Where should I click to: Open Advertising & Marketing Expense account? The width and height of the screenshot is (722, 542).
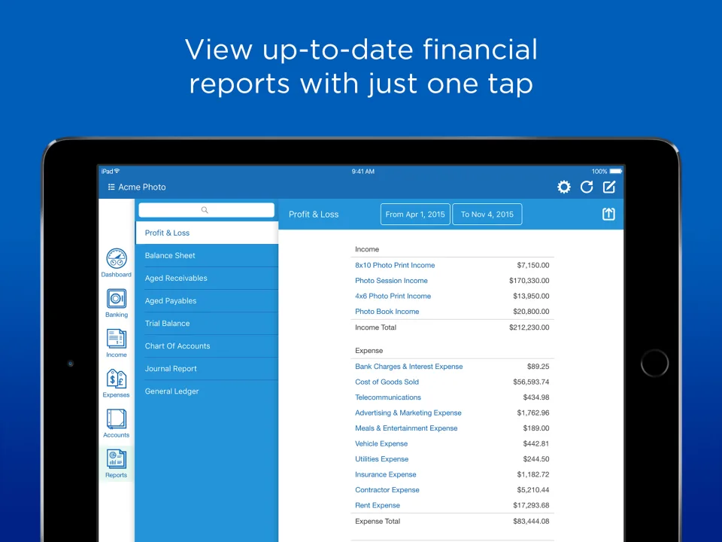[x=408, y=413]
